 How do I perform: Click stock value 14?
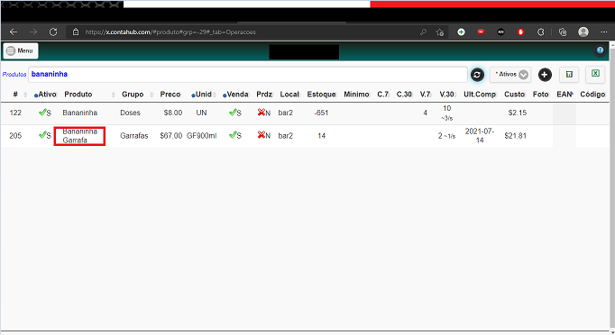[x=322, y=136]
